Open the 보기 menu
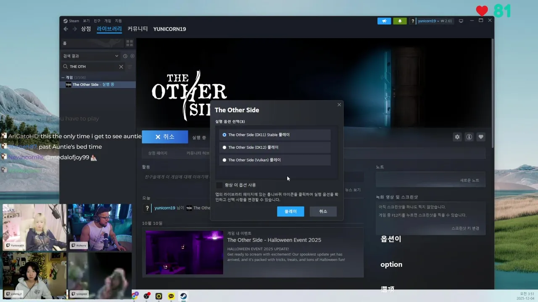 click(x=86, y=21)
